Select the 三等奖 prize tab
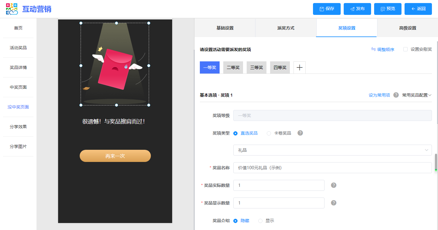 (x=256, y=67)
